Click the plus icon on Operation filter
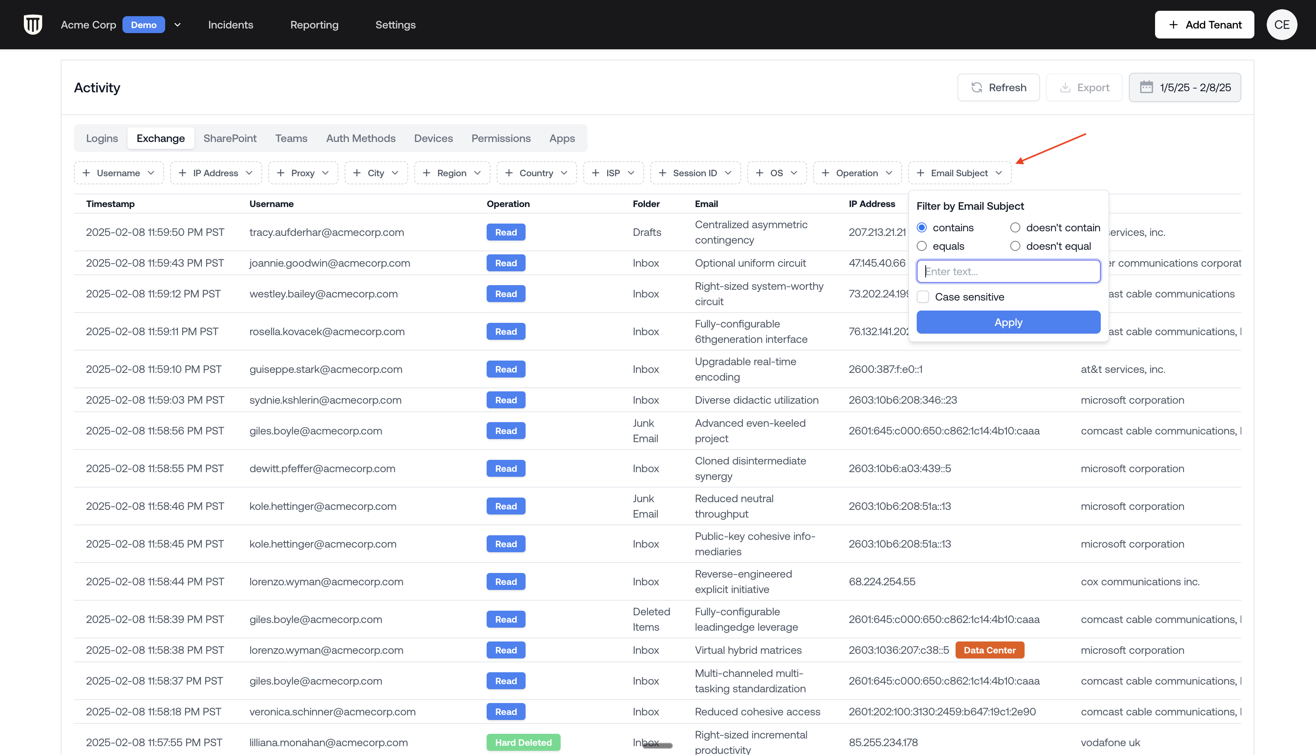 coord(825,173)
